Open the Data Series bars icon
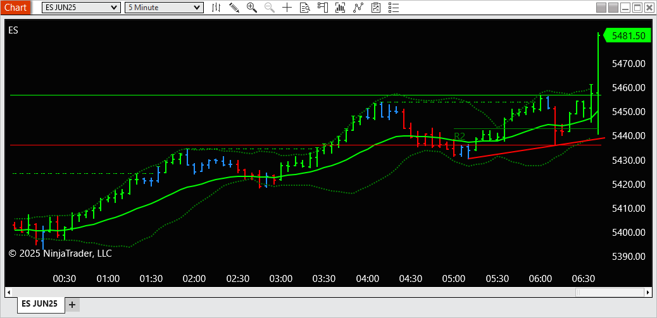657x318 pixels. pos(341,8)
